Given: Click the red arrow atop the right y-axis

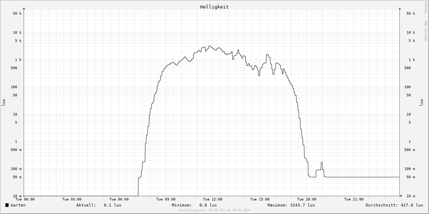Looking at the screenshot, I should click(400, 8).
